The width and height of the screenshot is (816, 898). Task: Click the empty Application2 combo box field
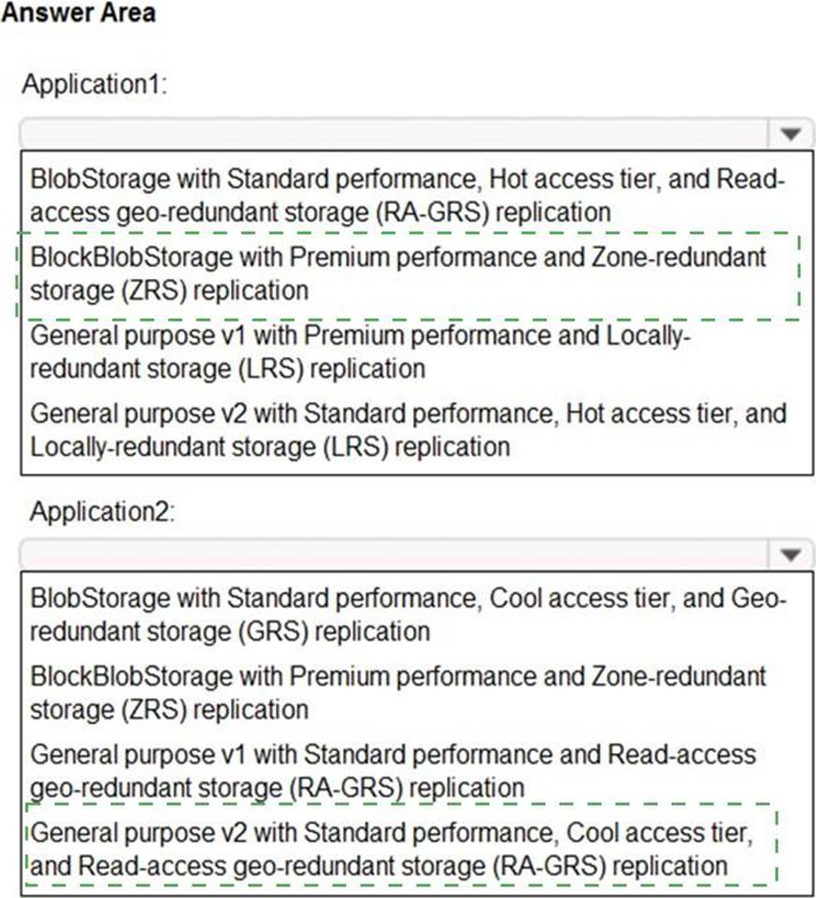click(x=393, y=555)
